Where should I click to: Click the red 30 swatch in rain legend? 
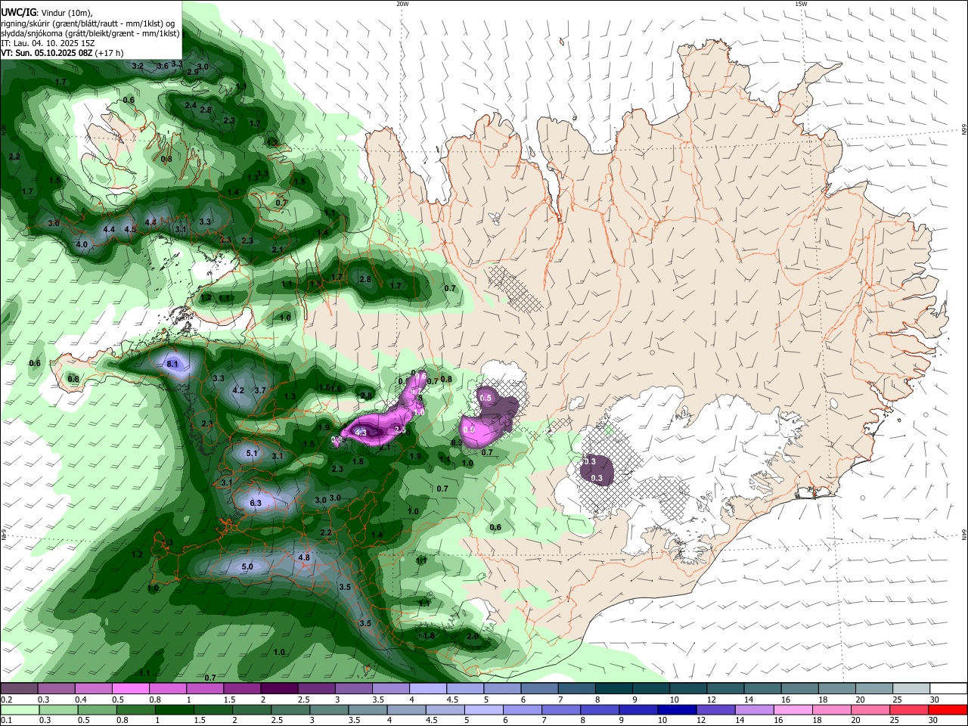pyautogui.click(x=949, y=709)
